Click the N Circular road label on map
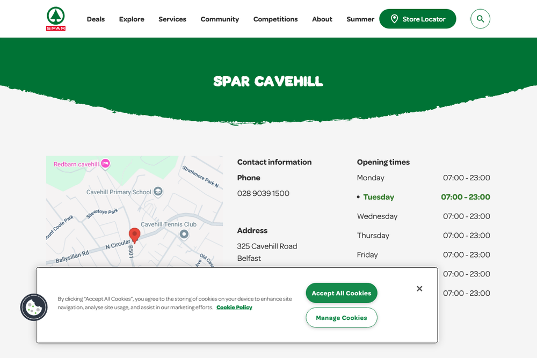This screenshot has width=537, height=358. pyautogui.click(x=118, y=244)
